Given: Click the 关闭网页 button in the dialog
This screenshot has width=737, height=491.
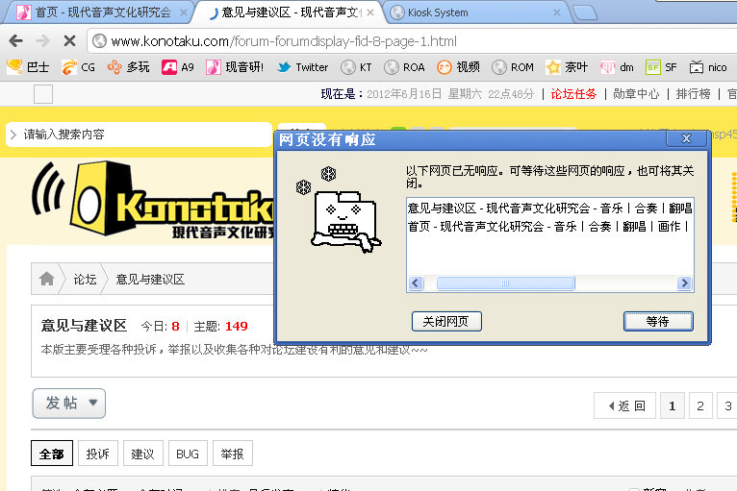Looking at the screenshot, I should [445, 321].
